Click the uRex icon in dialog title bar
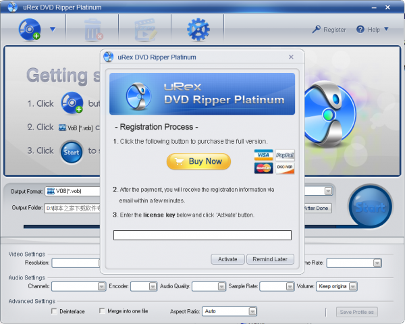 [x=109, y=57]
